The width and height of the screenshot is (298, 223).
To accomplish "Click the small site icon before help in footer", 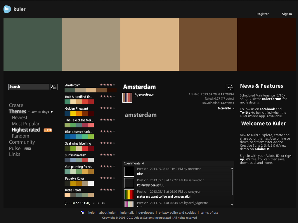I will (82, 212).
